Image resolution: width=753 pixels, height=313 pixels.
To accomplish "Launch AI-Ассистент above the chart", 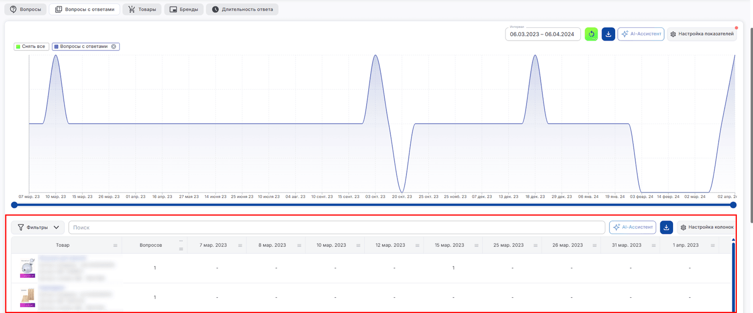I will 641,34.
